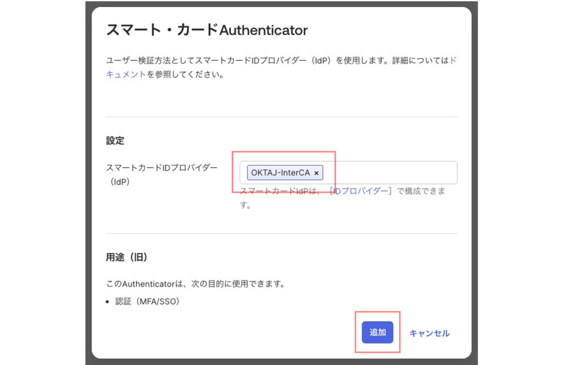Open the IDプロバイダー link
561x365 pixels.
361,191
